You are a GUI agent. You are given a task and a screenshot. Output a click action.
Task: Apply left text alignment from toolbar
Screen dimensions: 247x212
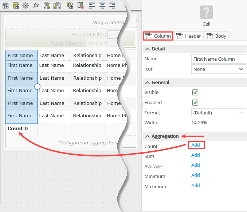92,6
